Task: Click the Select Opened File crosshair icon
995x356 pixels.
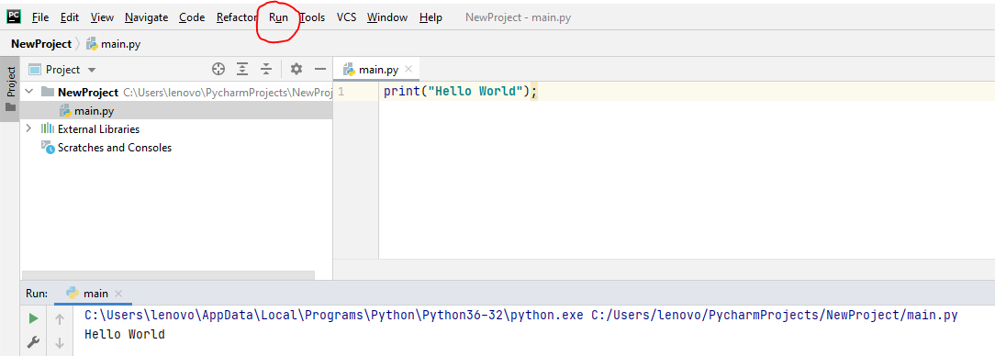Action: [x=218, y=69]
